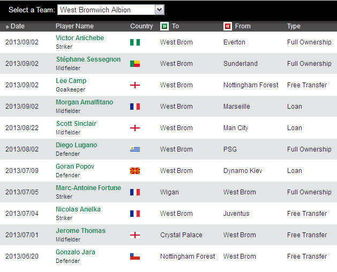This screenshot has height=272, width=337.
Task: Open the Select a Team dropdown
Action: point(159,10)
